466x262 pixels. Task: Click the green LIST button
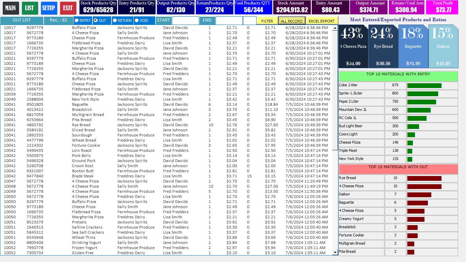[x=30, y=8]
